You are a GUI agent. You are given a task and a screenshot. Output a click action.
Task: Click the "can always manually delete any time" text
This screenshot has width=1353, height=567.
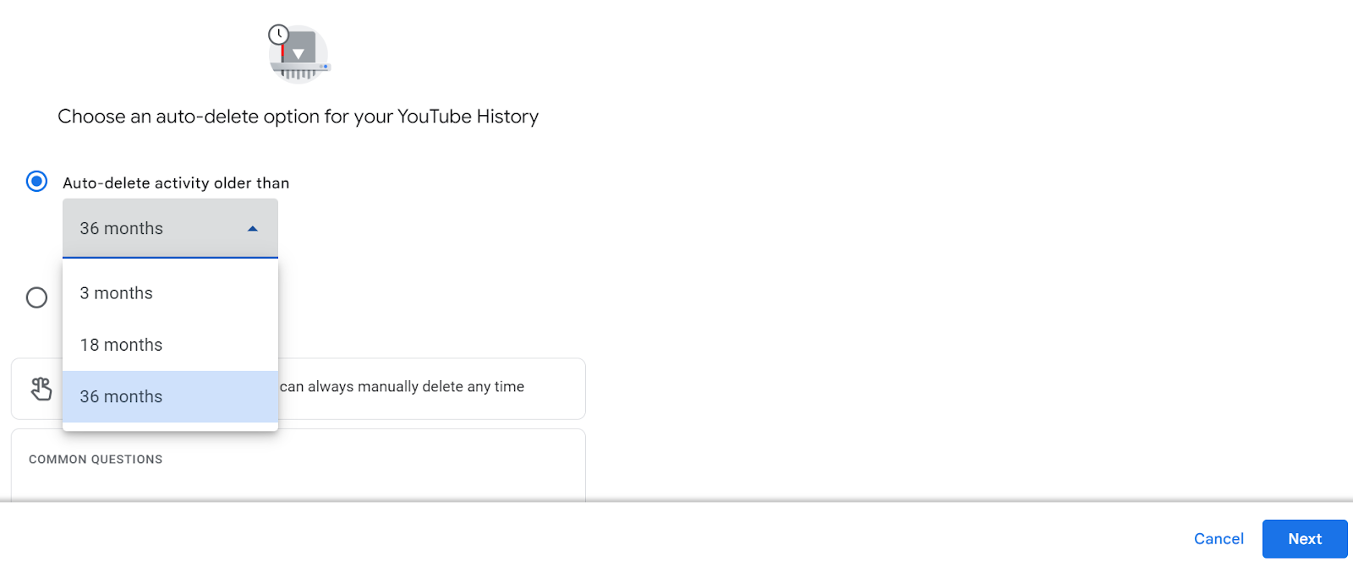coord(402,387)
